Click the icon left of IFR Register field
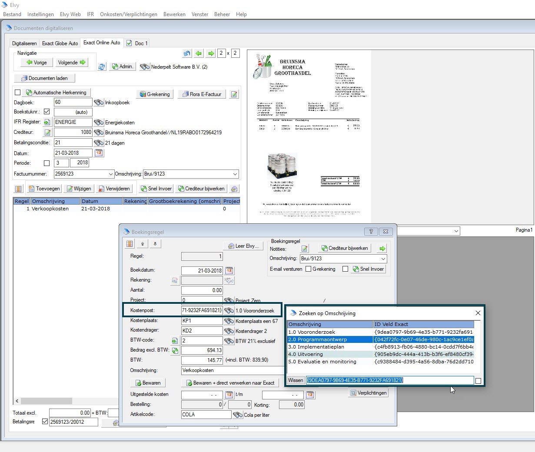 click(x=47, y=122)
